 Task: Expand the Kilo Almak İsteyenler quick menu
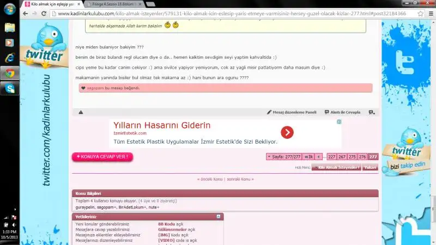coord(336,168)
